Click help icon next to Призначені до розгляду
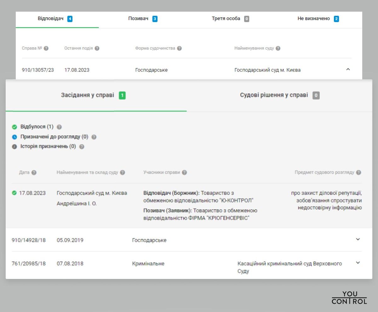The image size is (378, 312). pos(94,137)
